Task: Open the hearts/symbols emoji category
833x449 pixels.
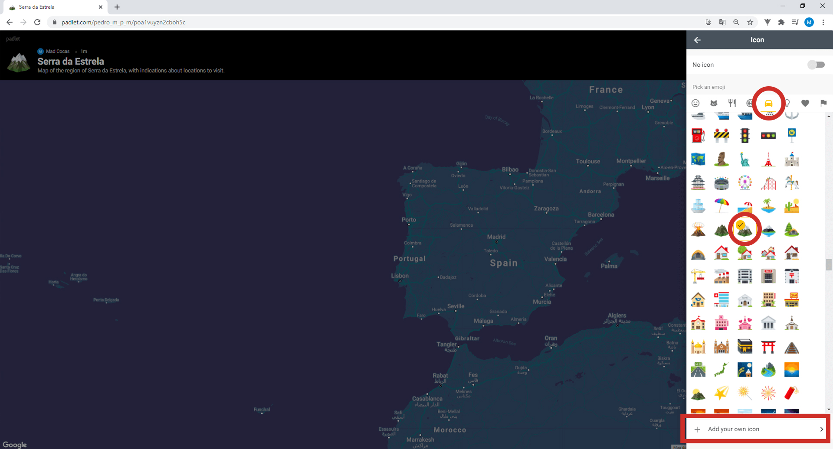Action: 805,103
